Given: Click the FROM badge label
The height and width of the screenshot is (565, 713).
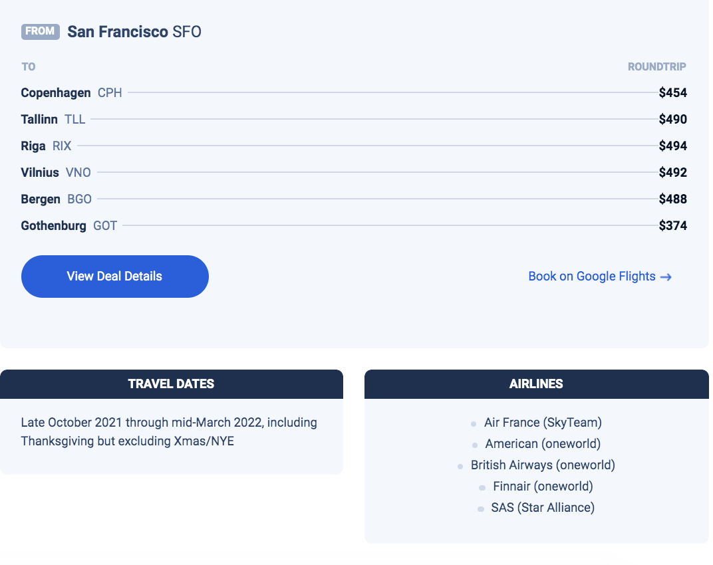Looking at the screenshot, I should point(41,31).
